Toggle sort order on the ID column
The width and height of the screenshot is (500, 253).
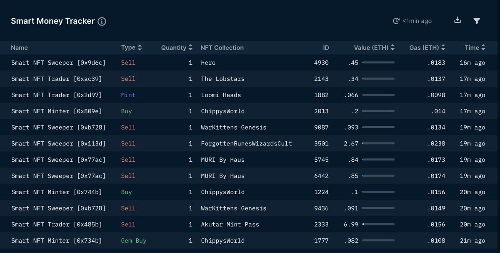326,48
